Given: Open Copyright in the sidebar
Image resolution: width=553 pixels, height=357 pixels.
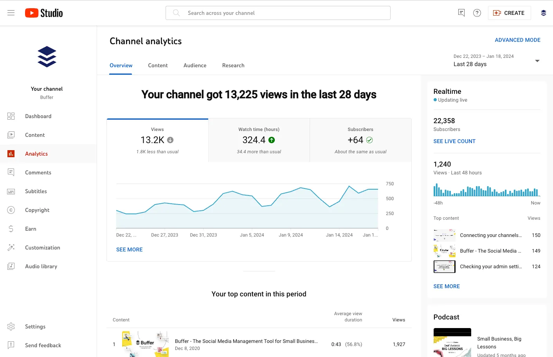Looking at the screenshot, I should point(48,210).
